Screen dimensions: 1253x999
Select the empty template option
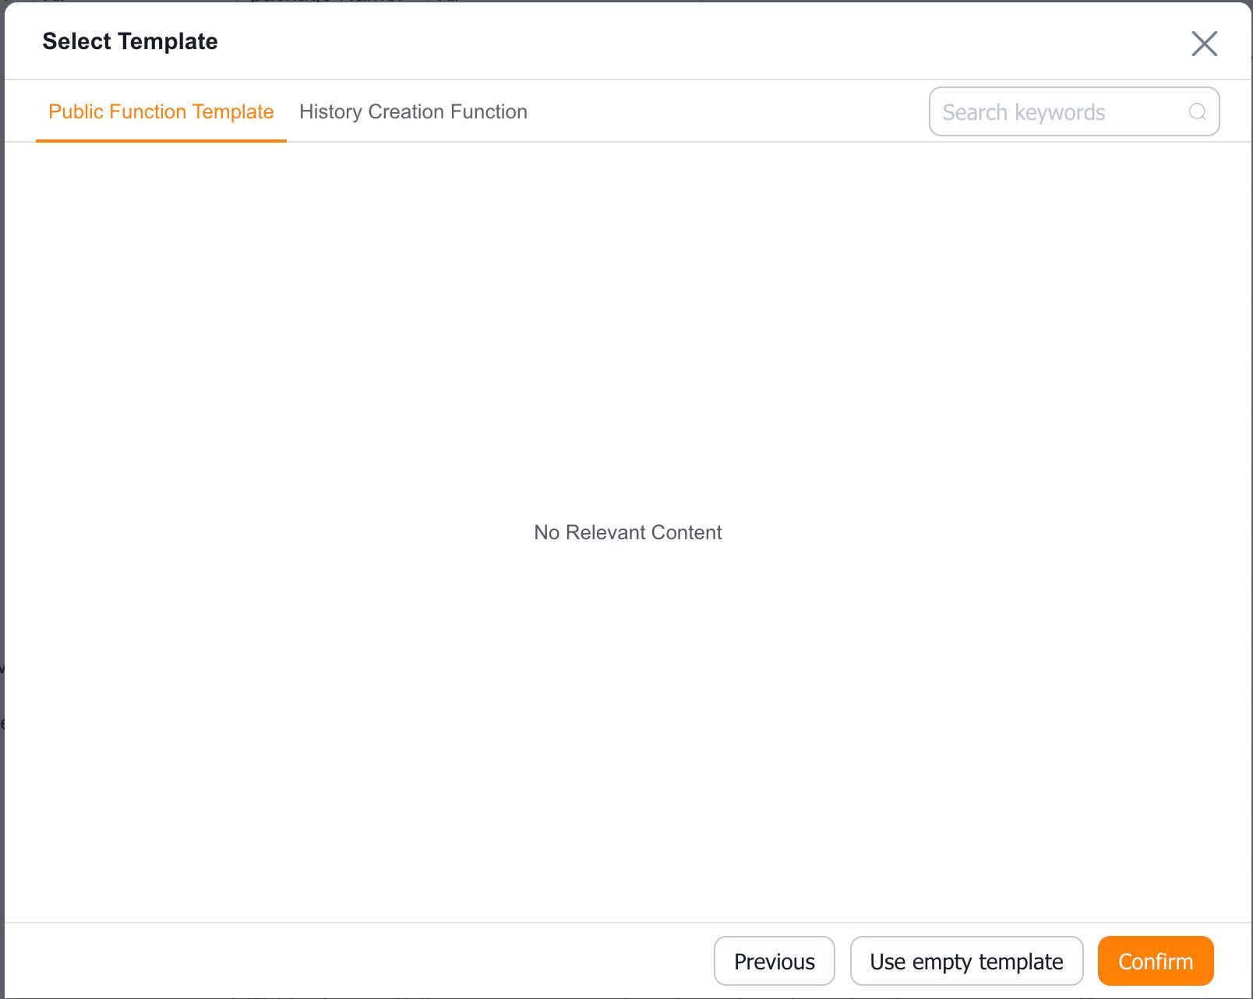pos(966,961)
